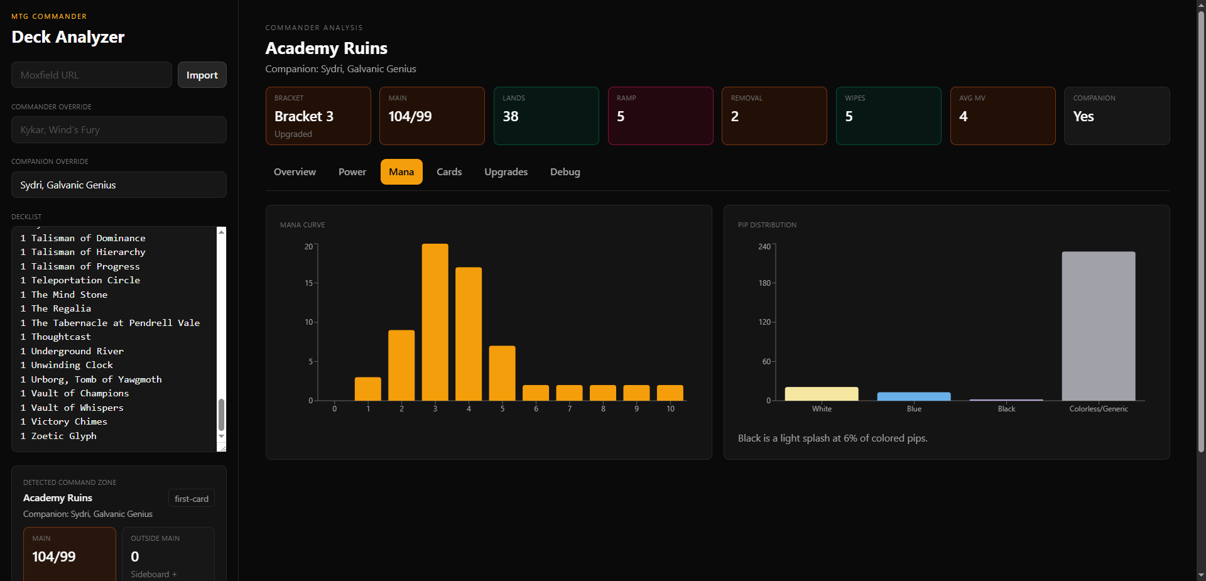Click the 3-mana bar in mana curve

pyautogui.click(x=435, y=322)
